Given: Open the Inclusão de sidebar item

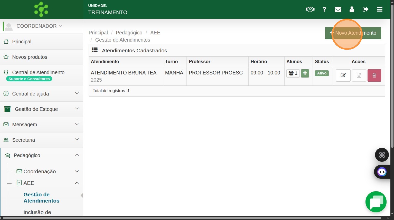Looking at the screenshot, I should pyautogui.click(x=37, y=212).
